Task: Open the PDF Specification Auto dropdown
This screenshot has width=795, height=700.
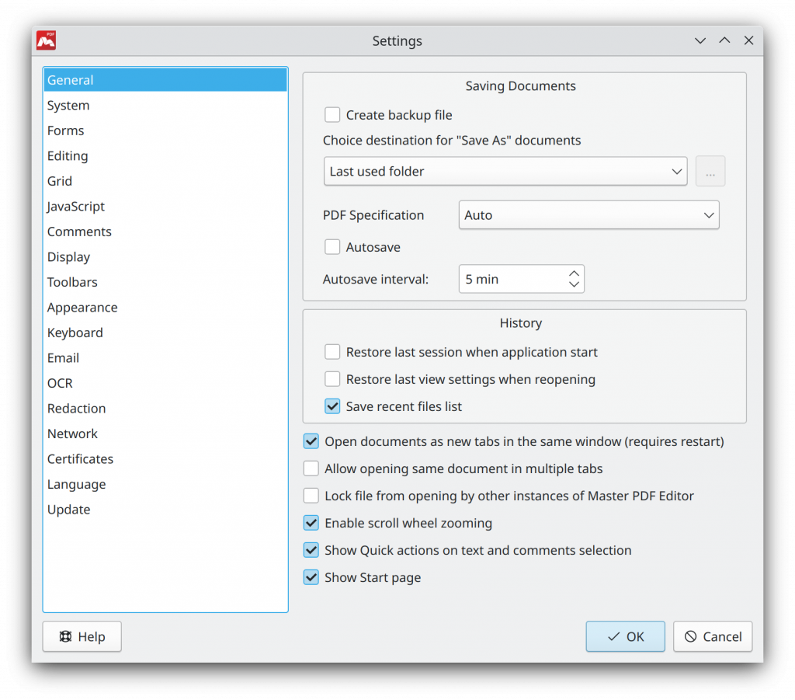Action: click(x=588, y=215)
